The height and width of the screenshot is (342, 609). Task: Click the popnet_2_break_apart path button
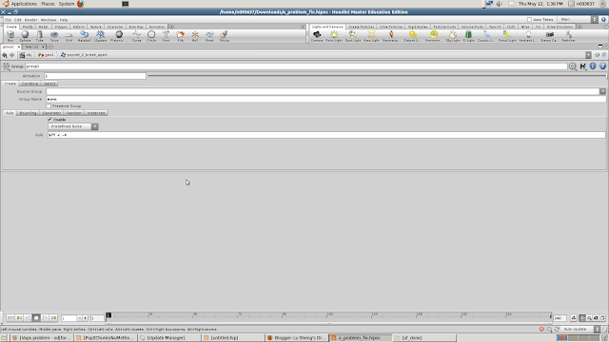[84, 55]
